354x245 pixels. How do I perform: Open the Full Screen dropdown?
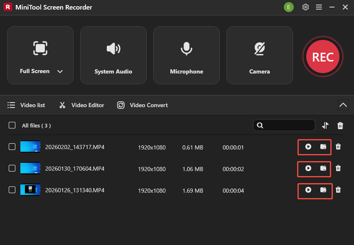click(60, 71)
